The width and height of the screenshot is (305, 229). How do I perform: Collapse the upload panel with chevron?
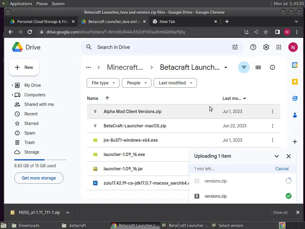click(x=277, y=156)
